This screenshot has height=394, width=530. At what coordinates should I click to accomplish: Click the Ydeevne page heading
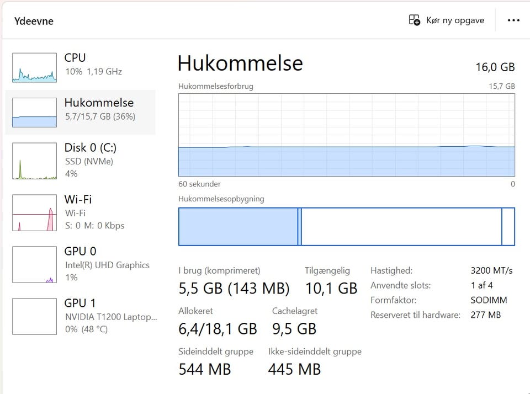(34, 22)
